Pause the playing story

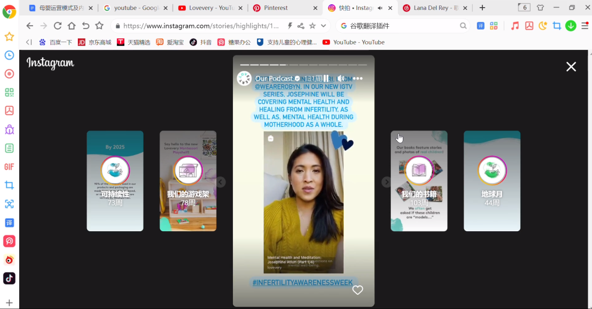326,78
